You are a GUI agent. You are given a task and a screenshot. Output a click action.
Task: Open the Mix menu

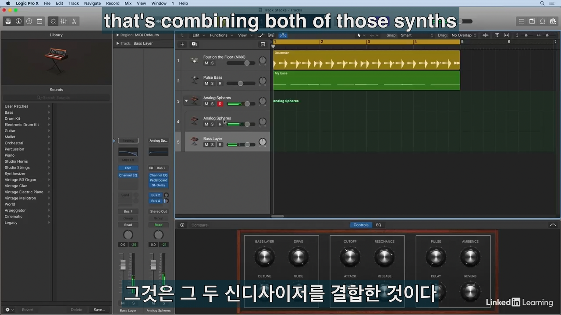click(x=128, y=3)
